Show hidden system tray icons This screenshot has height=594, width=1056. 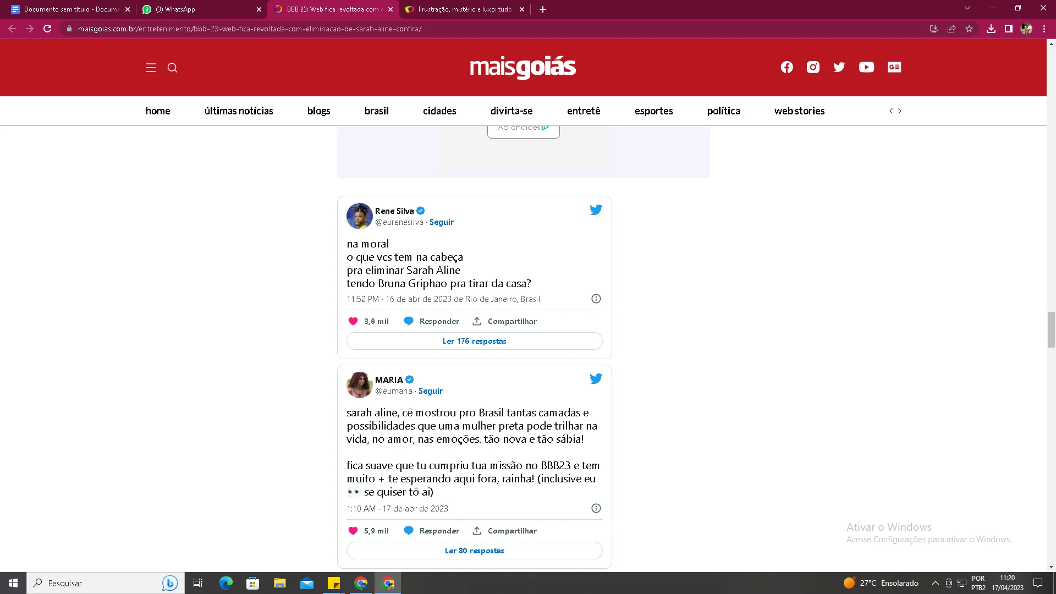click(x=935, y=583)
